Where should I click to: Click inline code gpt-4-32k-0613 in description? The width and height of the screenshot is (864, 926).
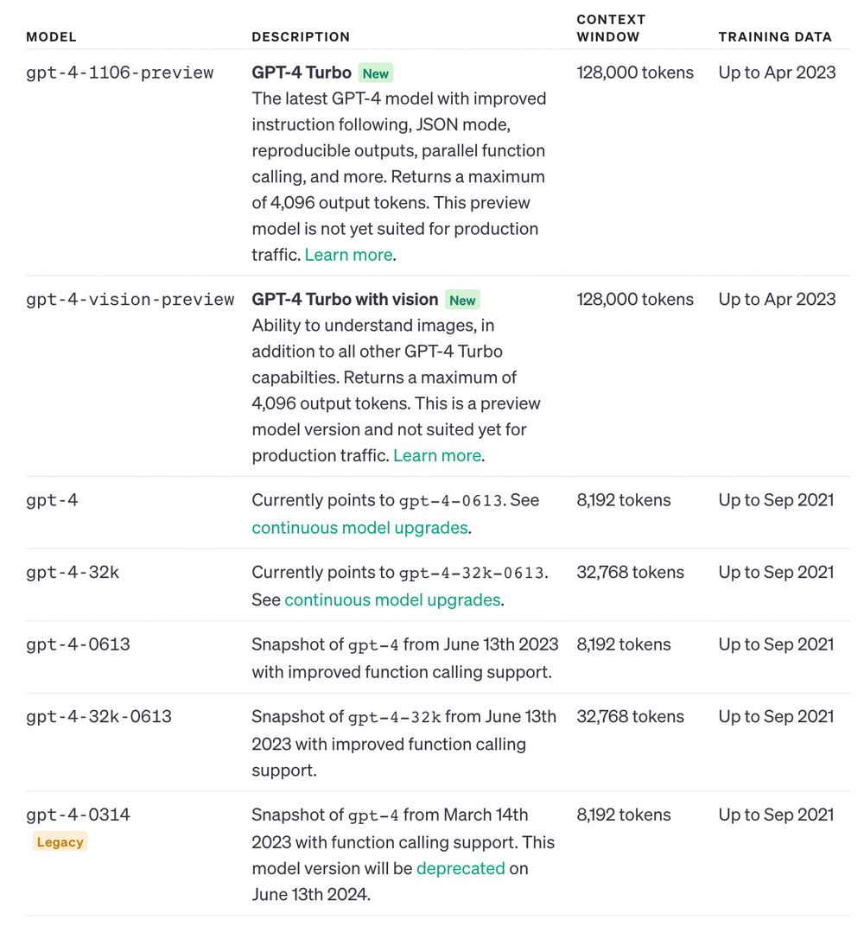(x=472, y=573)
